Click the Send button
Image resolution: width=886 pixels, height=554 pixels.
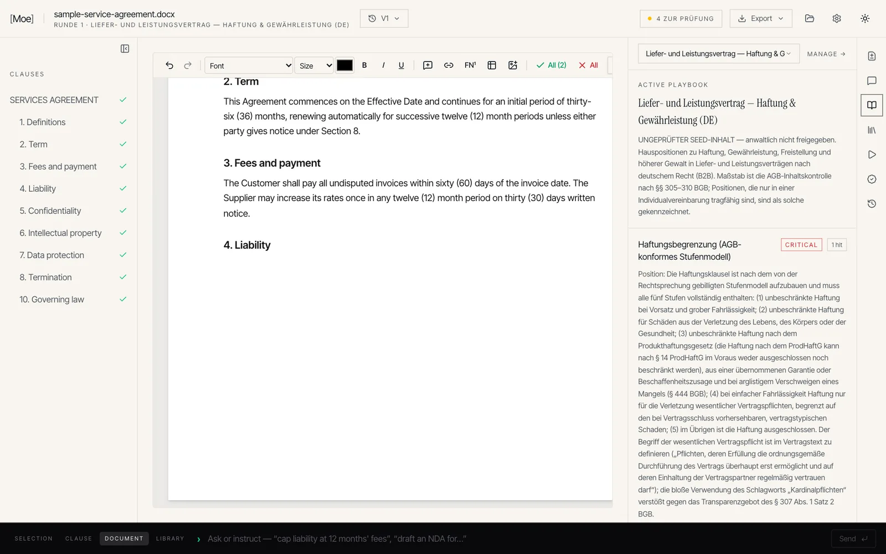point(853,538)
